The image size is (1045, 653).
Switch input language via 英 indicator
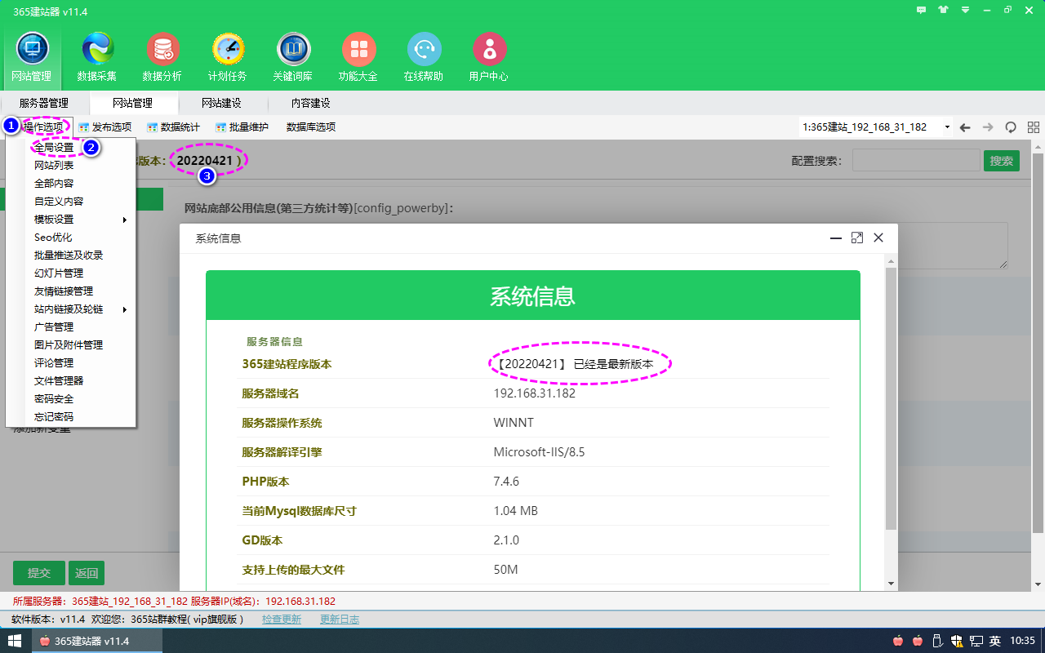point(995,641)
